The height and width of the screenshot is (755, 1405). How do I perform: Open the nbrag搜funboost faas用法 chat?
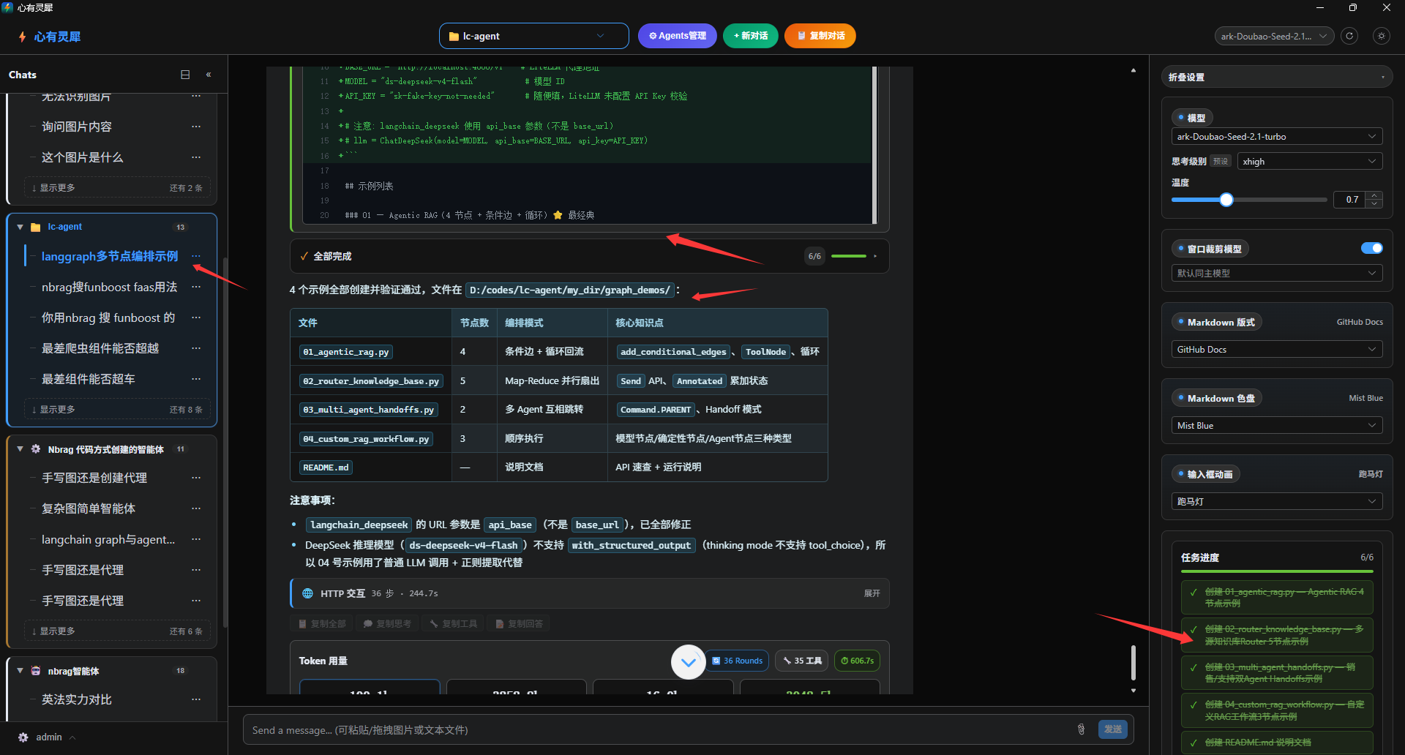coord(109,287)
